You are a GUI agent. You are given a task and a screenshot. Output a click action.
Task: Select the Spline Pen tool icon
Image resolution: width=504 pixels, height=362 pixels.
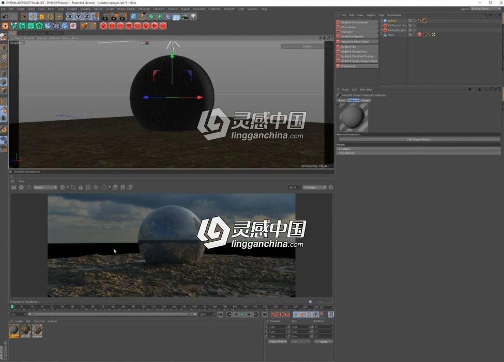point(142,17)
